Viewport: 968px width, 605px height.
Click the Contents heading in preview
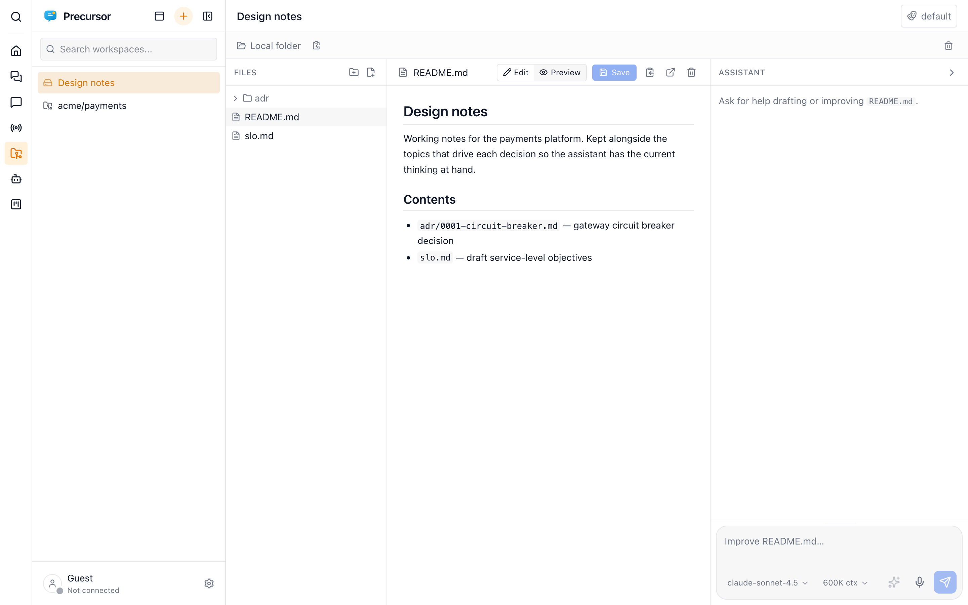(x=429, y=199)
